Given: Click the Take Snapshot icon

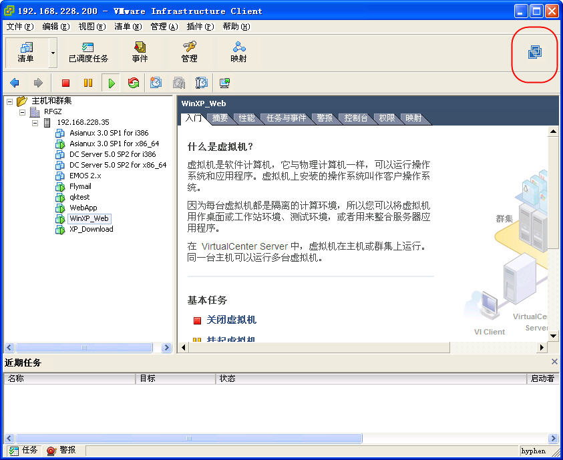Looking at the screenshot, I should 156,83.
